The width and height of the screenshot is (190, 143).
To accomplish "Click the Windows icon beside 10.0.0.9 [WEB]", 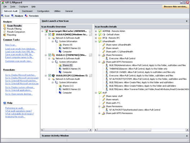I will coord(53,34).
